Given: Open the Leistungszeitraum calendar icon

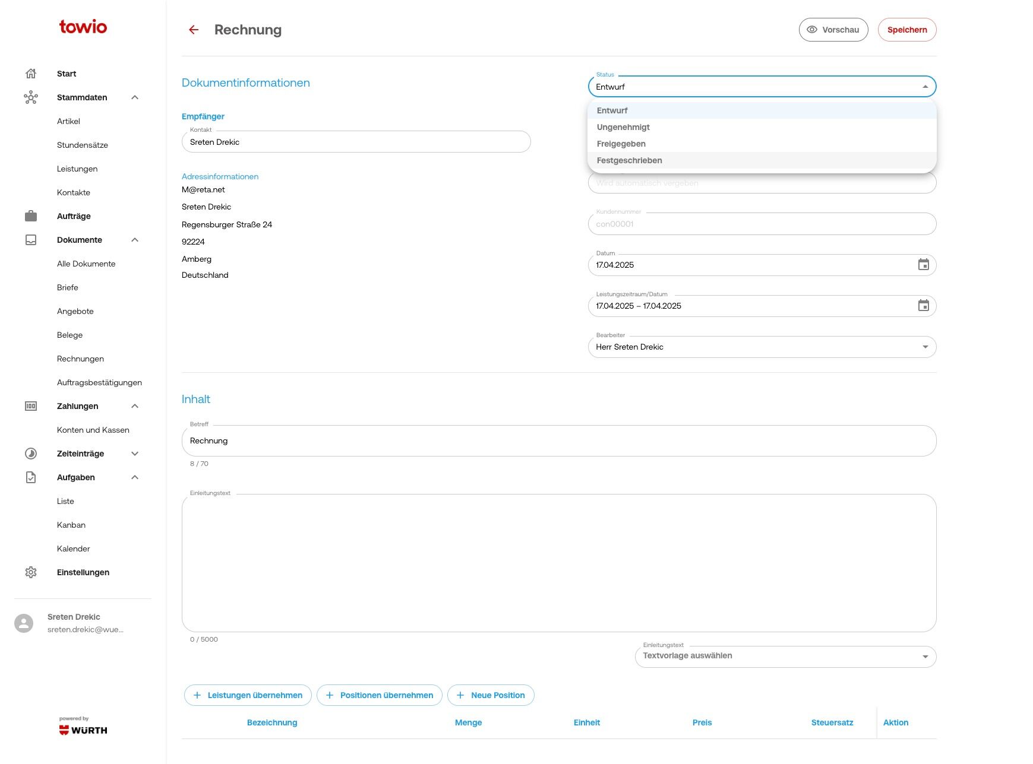Looking at the screenshot, I should coord(923,306).
